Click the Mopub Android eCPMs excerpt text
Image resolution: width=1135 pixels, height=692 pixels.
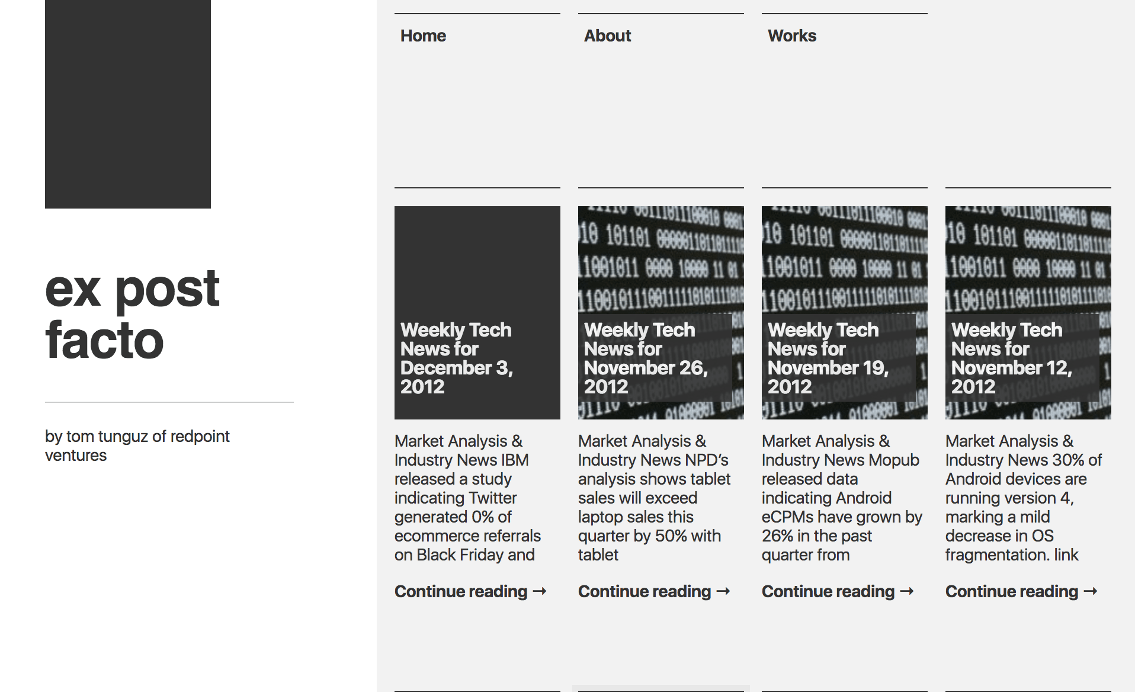point(842,498)
